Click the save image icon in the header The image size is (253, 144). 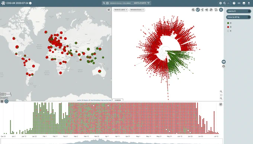point(244,3)
